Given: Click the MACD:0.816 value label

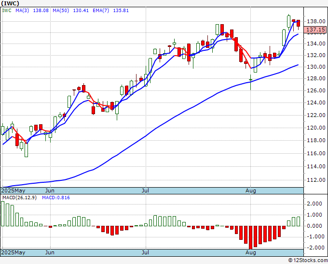Looking at the screenshot, I should (56, 198).
